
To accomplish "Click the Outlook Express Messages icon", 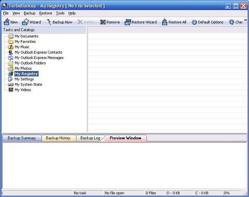I will click(11, 58).
